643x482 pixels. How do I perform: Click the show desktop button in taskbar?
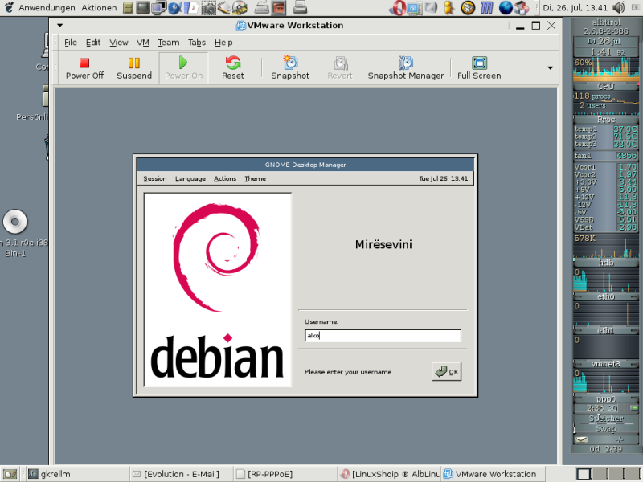pos(10,475)
